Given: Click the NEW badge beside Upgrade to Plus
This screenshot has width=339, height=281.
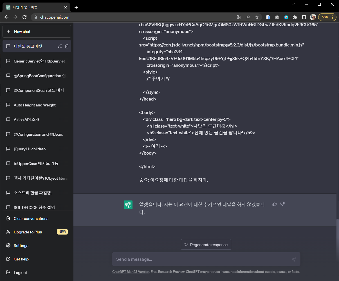Looking at the screenshot, I should (62, 232).
